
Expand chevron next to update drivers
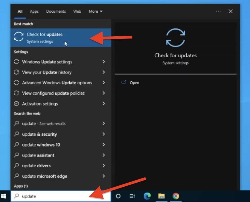click(x=104, y=166)
